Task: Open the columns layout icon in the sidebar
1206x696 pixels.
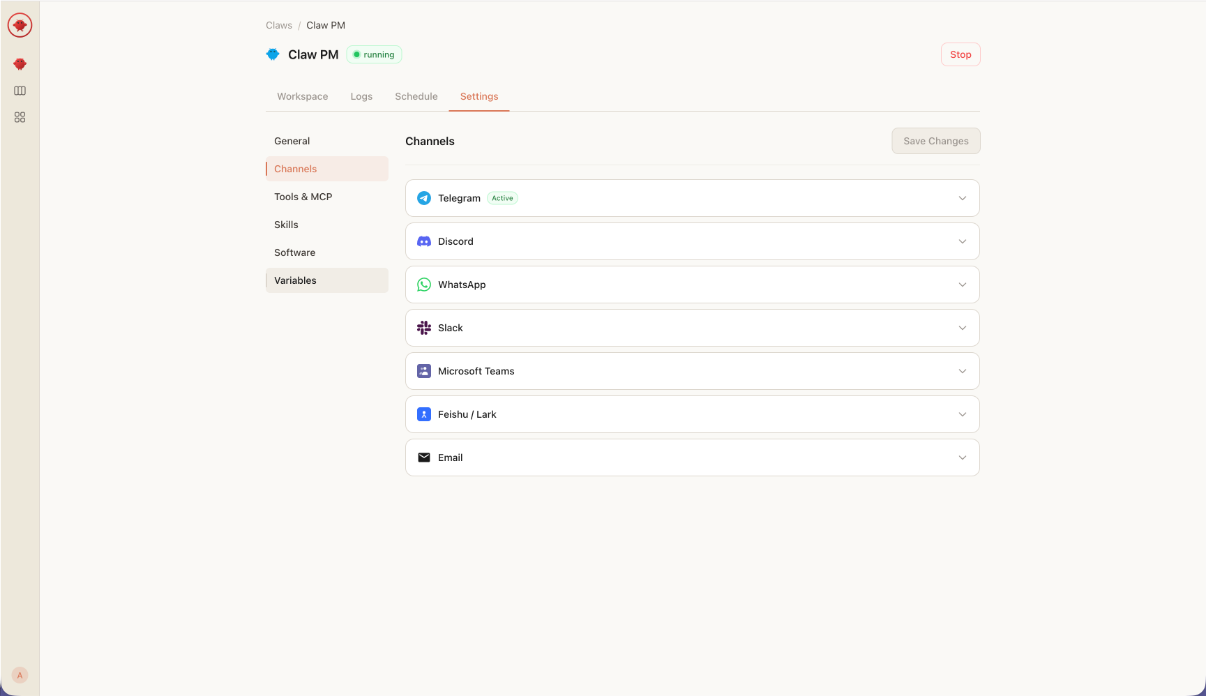Action: click(20, 91)
